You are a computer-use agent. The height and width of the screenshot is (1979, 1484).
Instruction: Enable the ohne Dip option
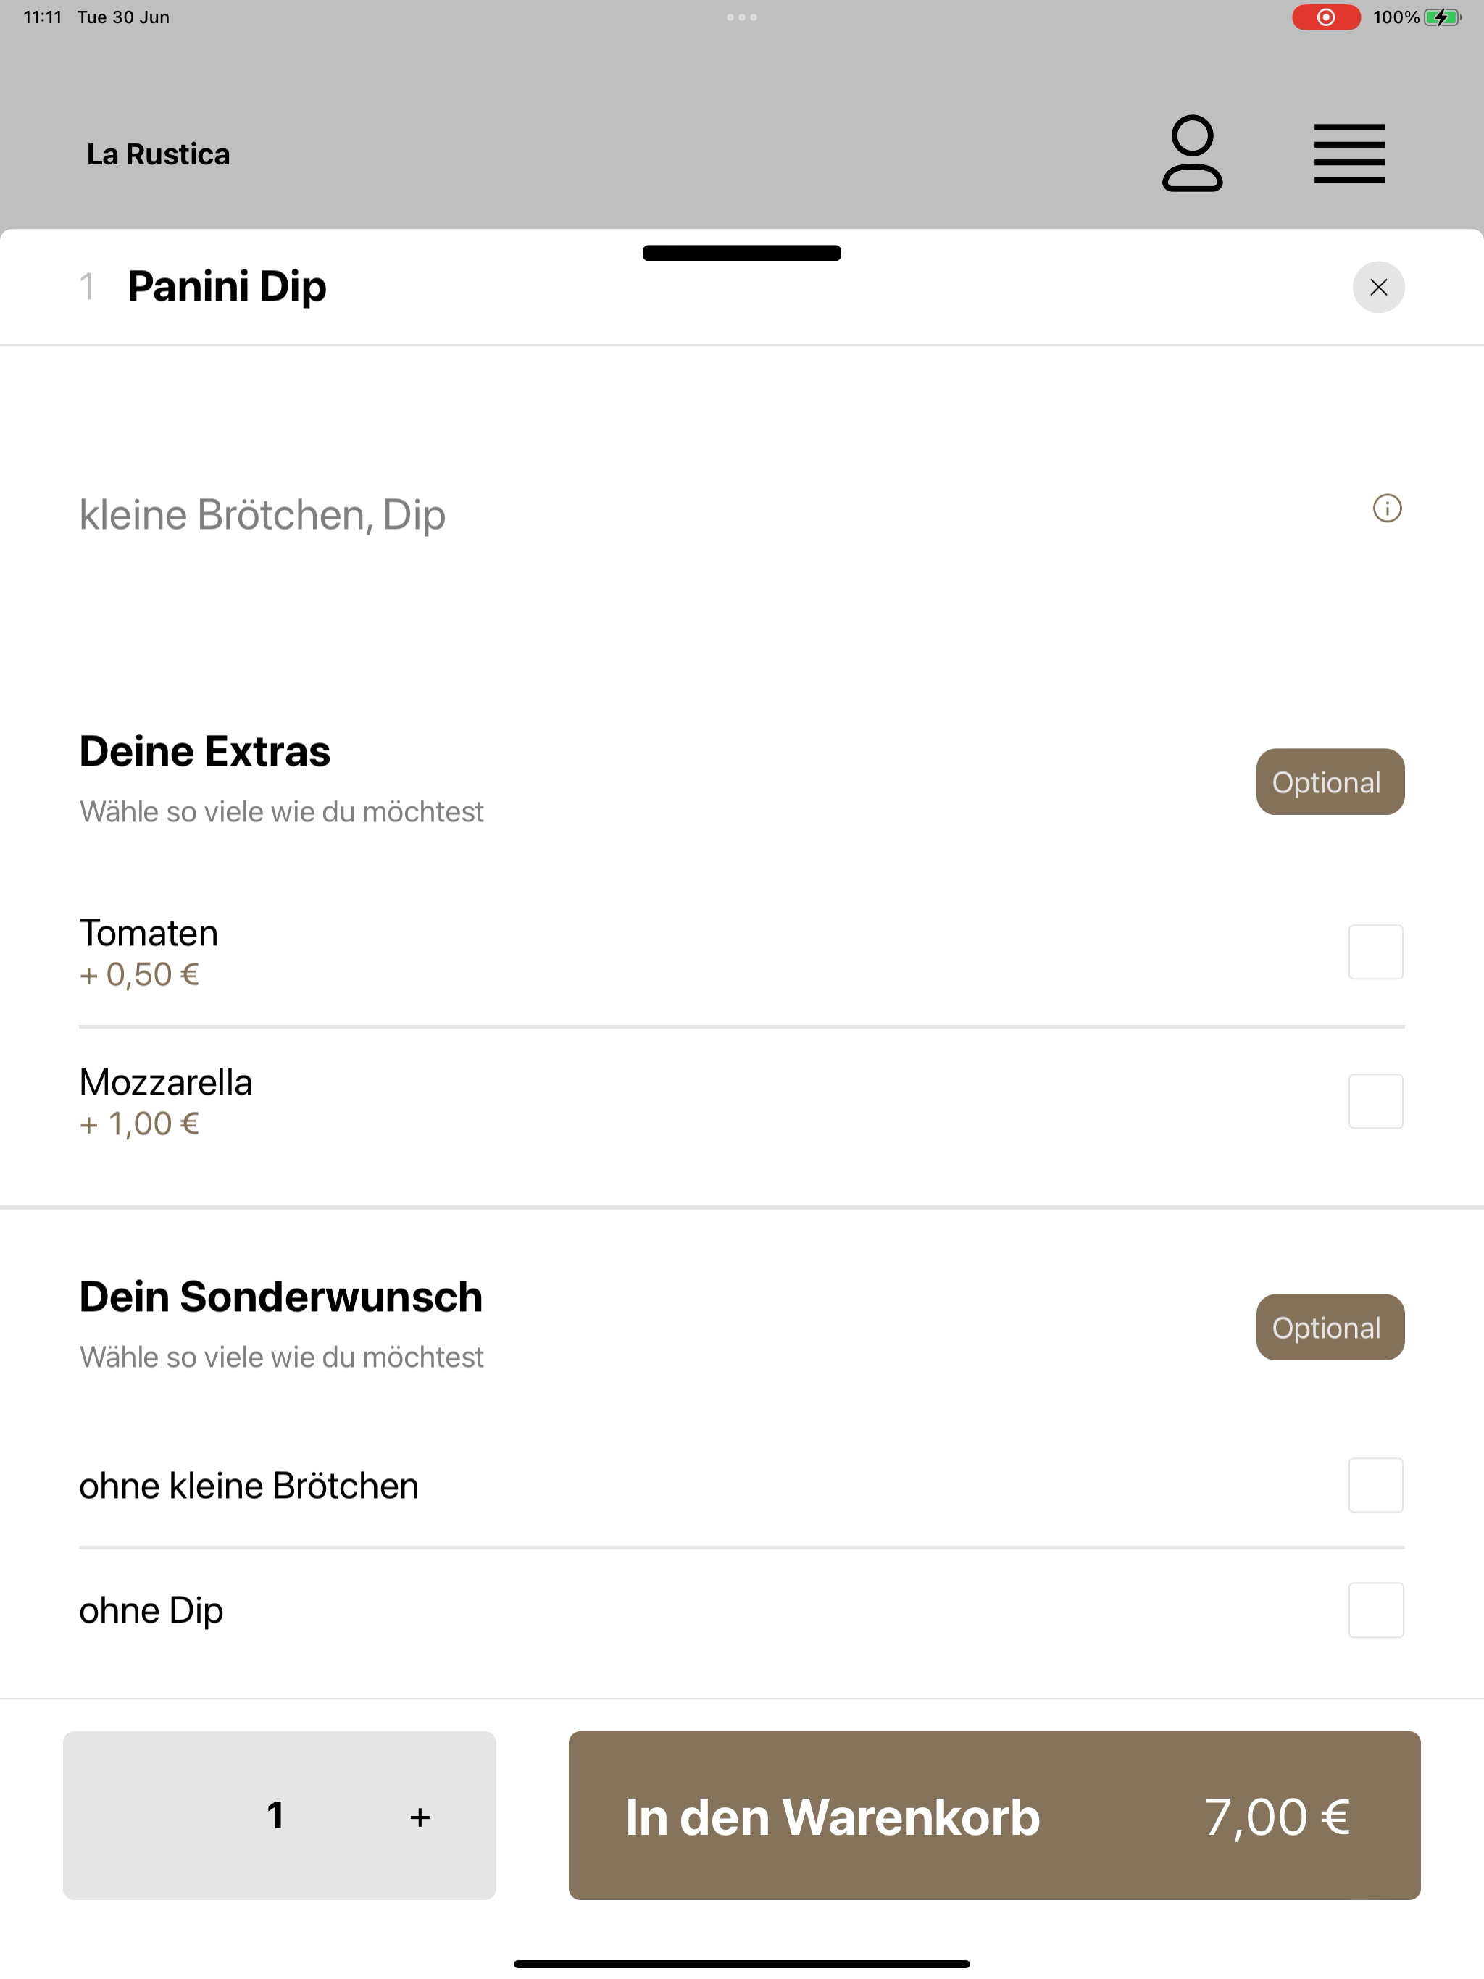click(1376, 1610)
